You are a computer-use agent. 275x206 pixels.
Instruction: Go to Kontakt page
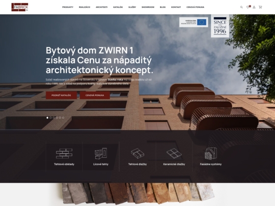coord(176,7)
